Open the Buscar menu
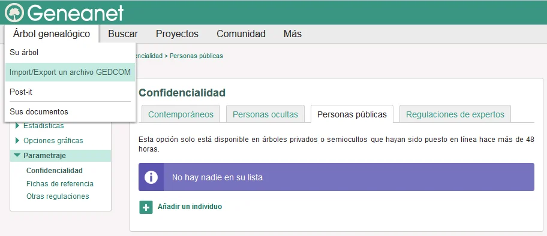 [x=123, y=34]
